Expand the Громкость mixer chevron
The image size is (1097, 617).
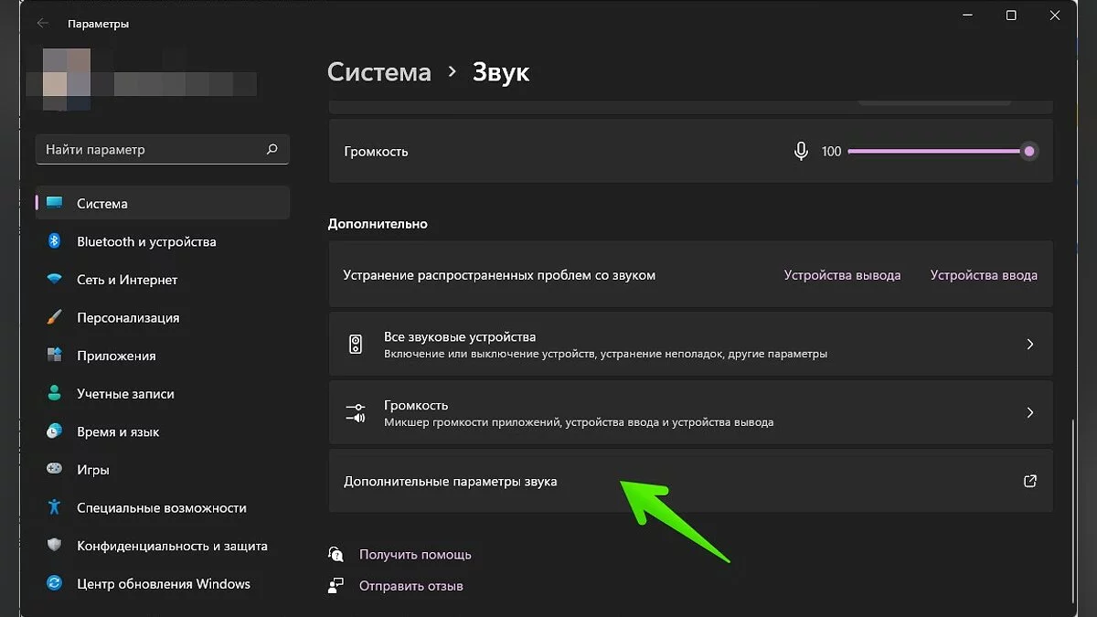(1029, 413)
